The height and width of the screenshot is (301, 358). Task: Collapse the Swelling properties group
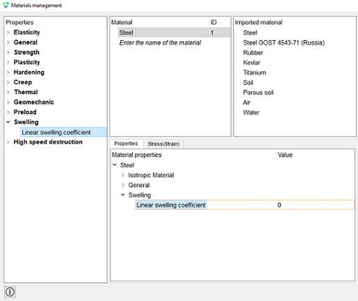click(8, 122)
